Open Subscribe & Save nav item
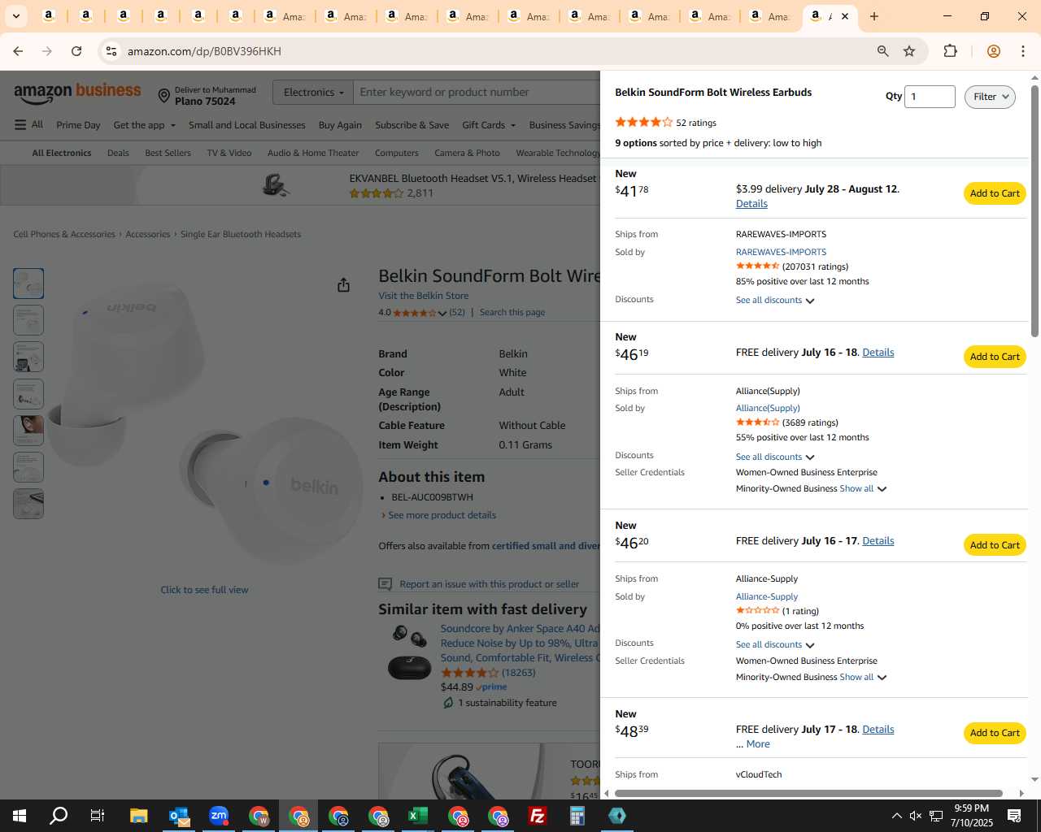 [x=412, y=125]
